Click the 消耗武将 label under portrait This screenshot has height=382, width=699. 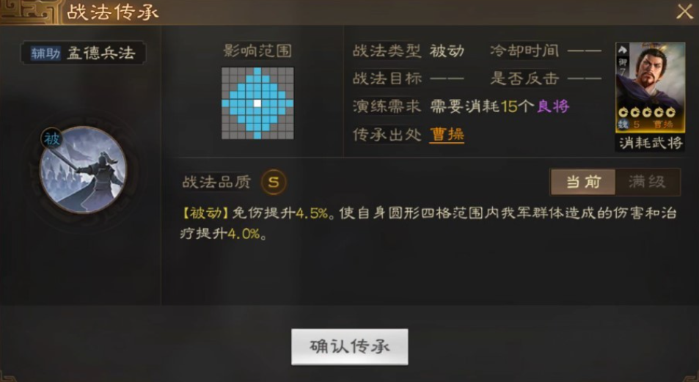point(651,143)
